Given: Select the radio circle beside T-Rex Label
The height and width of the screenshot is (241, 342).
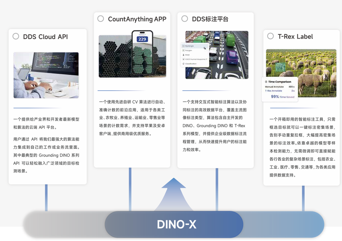Looking at the screenshot, I should 271,36.
